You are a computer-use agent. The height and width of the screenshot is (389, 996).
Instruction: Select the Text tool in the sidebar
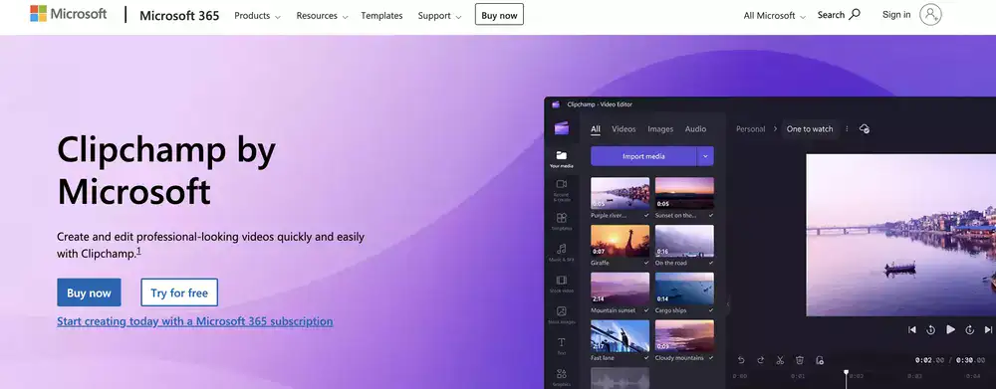pyautogui.click(x=562, y=346)
